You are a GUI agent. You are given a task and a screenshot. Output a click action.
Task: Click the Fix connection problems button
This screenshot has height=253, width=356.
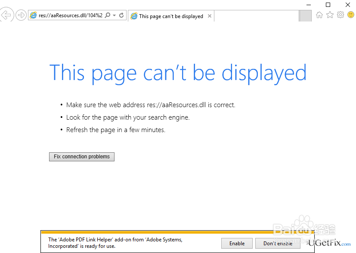coord(82,157)
